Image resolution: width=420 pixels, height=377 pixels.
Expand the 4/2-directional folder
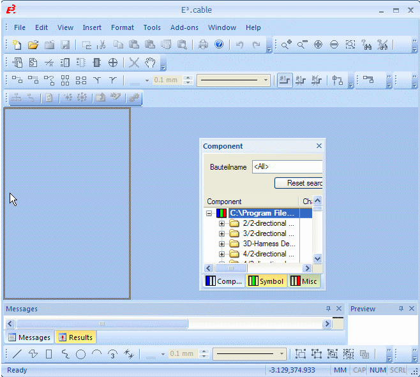click(x=221, y=254)
